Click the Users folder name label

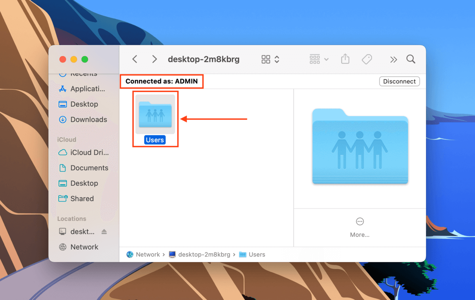[x=155, y=140]
